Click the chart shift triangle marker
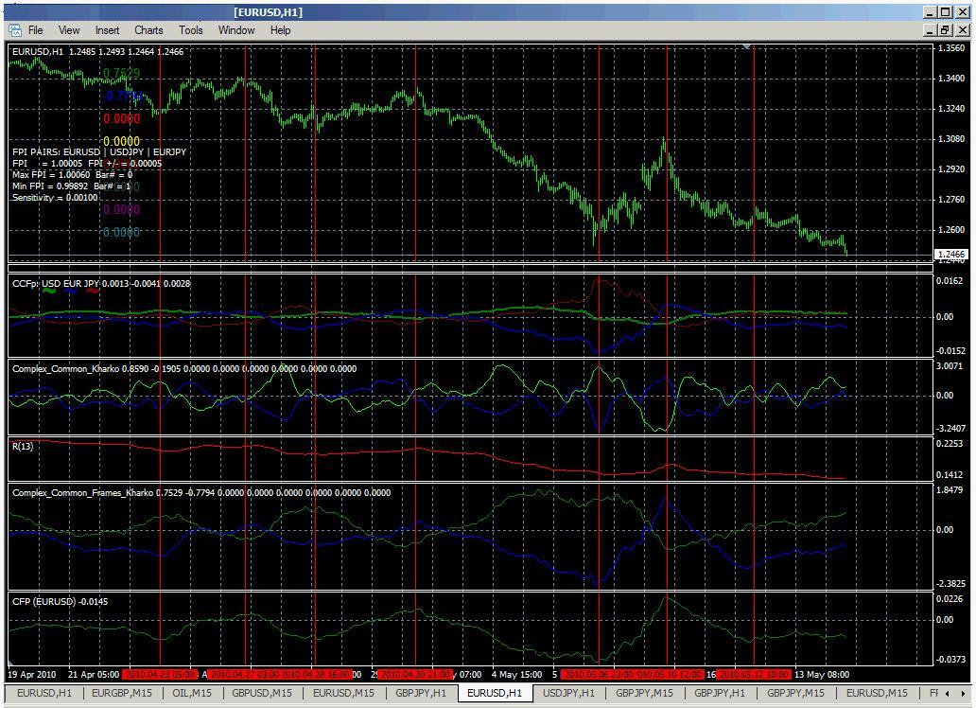Image resolution: width=976 pixels, height=708 pixels. 747,46
